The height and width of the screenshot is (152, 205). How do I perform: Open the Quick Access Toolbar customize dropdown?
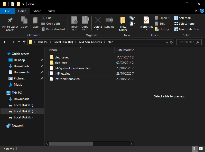[23, 4]
